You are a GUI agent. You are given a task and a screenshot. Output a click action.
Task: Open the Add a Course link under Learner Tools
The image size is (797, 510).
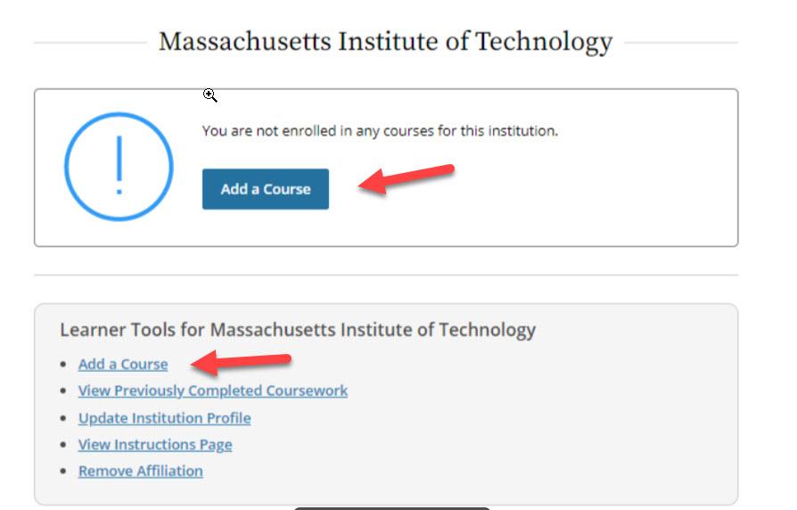123,364
